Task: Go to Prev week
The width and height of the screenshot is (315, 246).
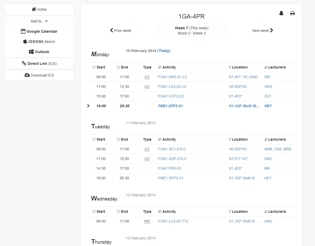Action: tap(121, 31)
